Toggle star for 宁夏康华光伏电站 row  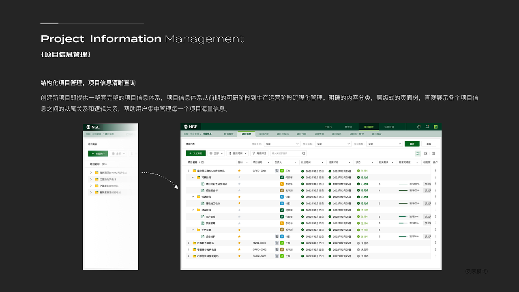click(x=239, y=249)
